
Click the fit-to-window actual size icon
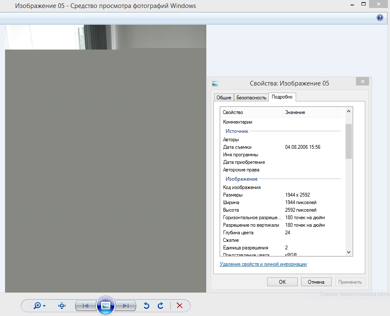click(62, 306)
